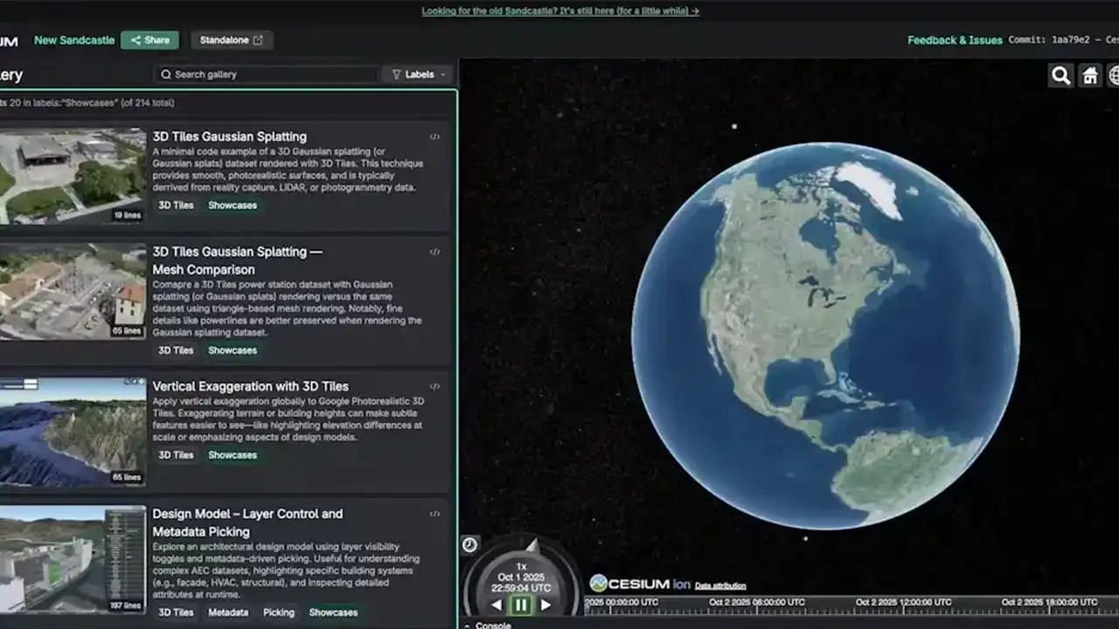Play the animation forward
Viewport: 1119px width, 629px height.
coord(546,605)
